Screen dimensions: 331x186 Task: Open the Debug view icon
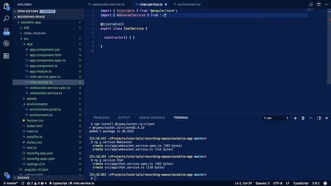point(6,43)
